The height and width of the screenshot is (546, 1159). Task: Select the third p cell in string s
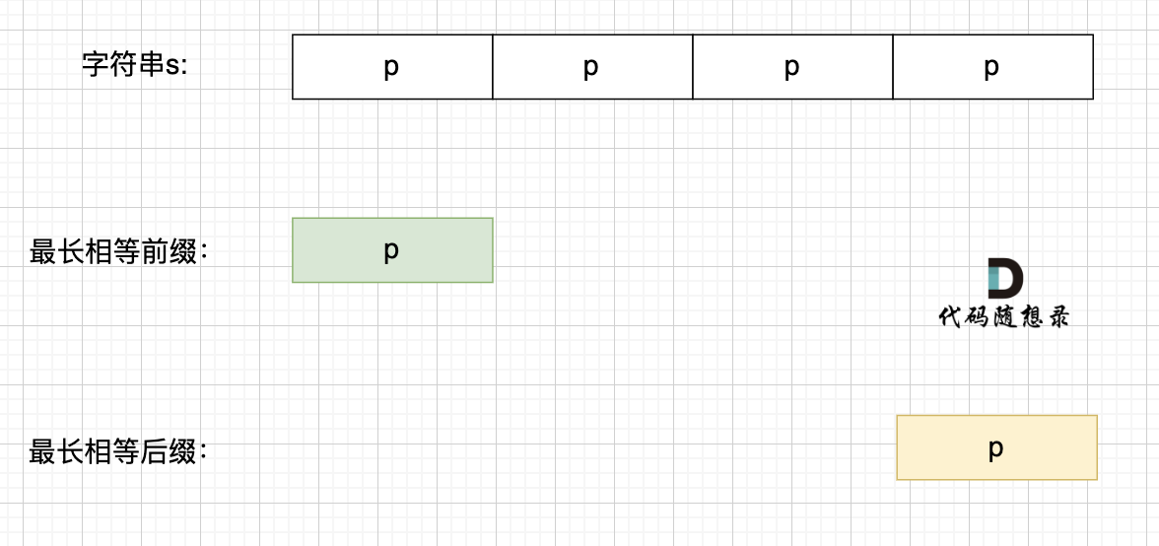(793, 66)
